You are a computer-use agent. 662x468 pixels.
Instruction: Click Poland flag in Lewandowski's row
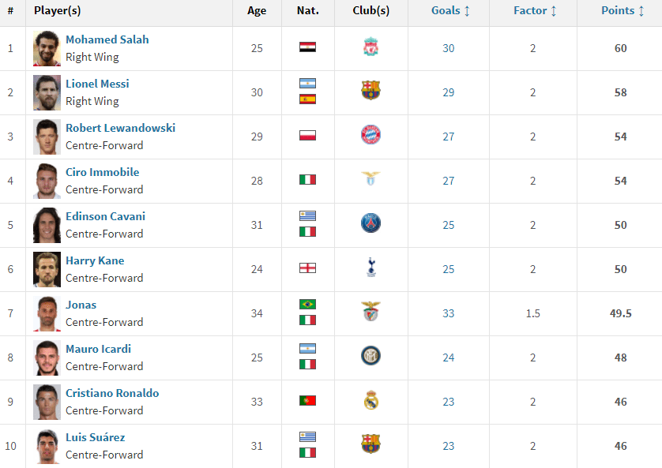(307, 136)
